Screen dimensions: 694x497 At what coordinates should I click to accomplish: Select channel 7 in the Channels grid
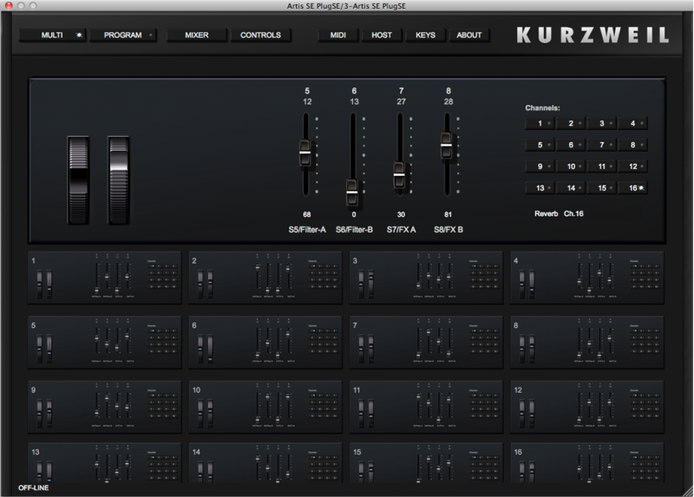click(604, 145)
